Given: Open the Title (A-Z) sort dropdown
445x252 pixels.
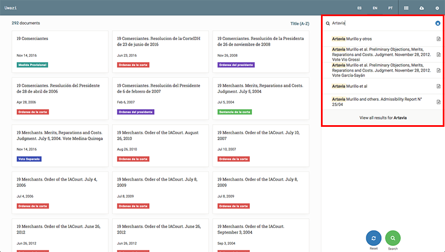Looking at the screenshot, I should [299, 24].
